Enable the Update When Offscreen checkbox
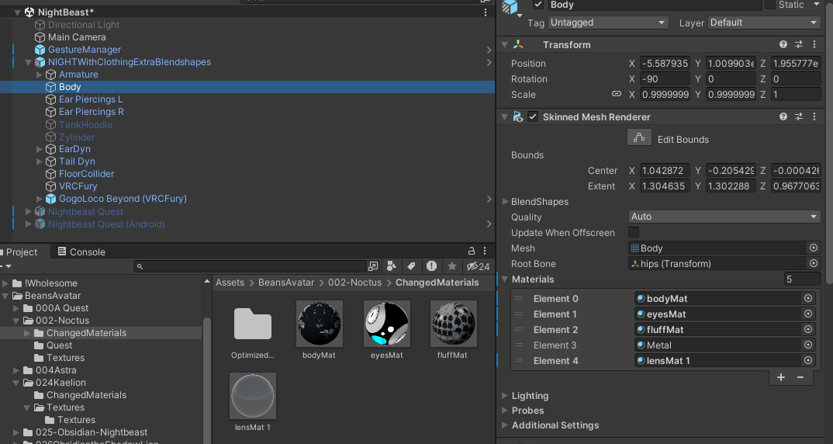 point(633,232)
